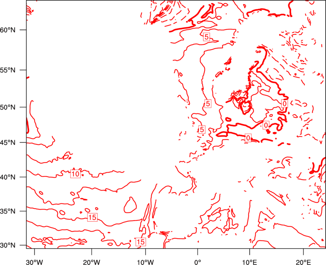Image resolution: width=326 pixels, height=265 pixels.
Task: Click the contour label 0 near 45°N
Action: pyautogui.click(x=248, y=138)
